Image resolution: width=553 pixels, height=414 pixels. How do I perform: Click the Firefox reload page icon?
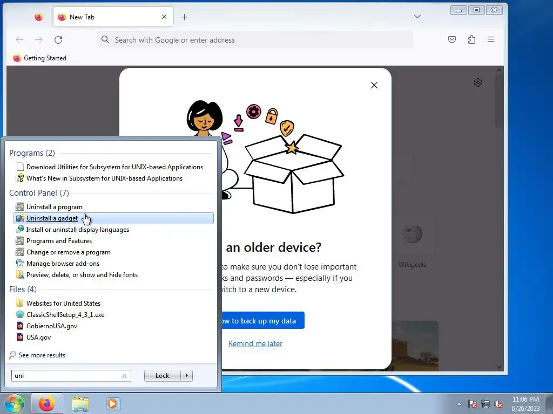pyautogui.click(x=58, y=40)
